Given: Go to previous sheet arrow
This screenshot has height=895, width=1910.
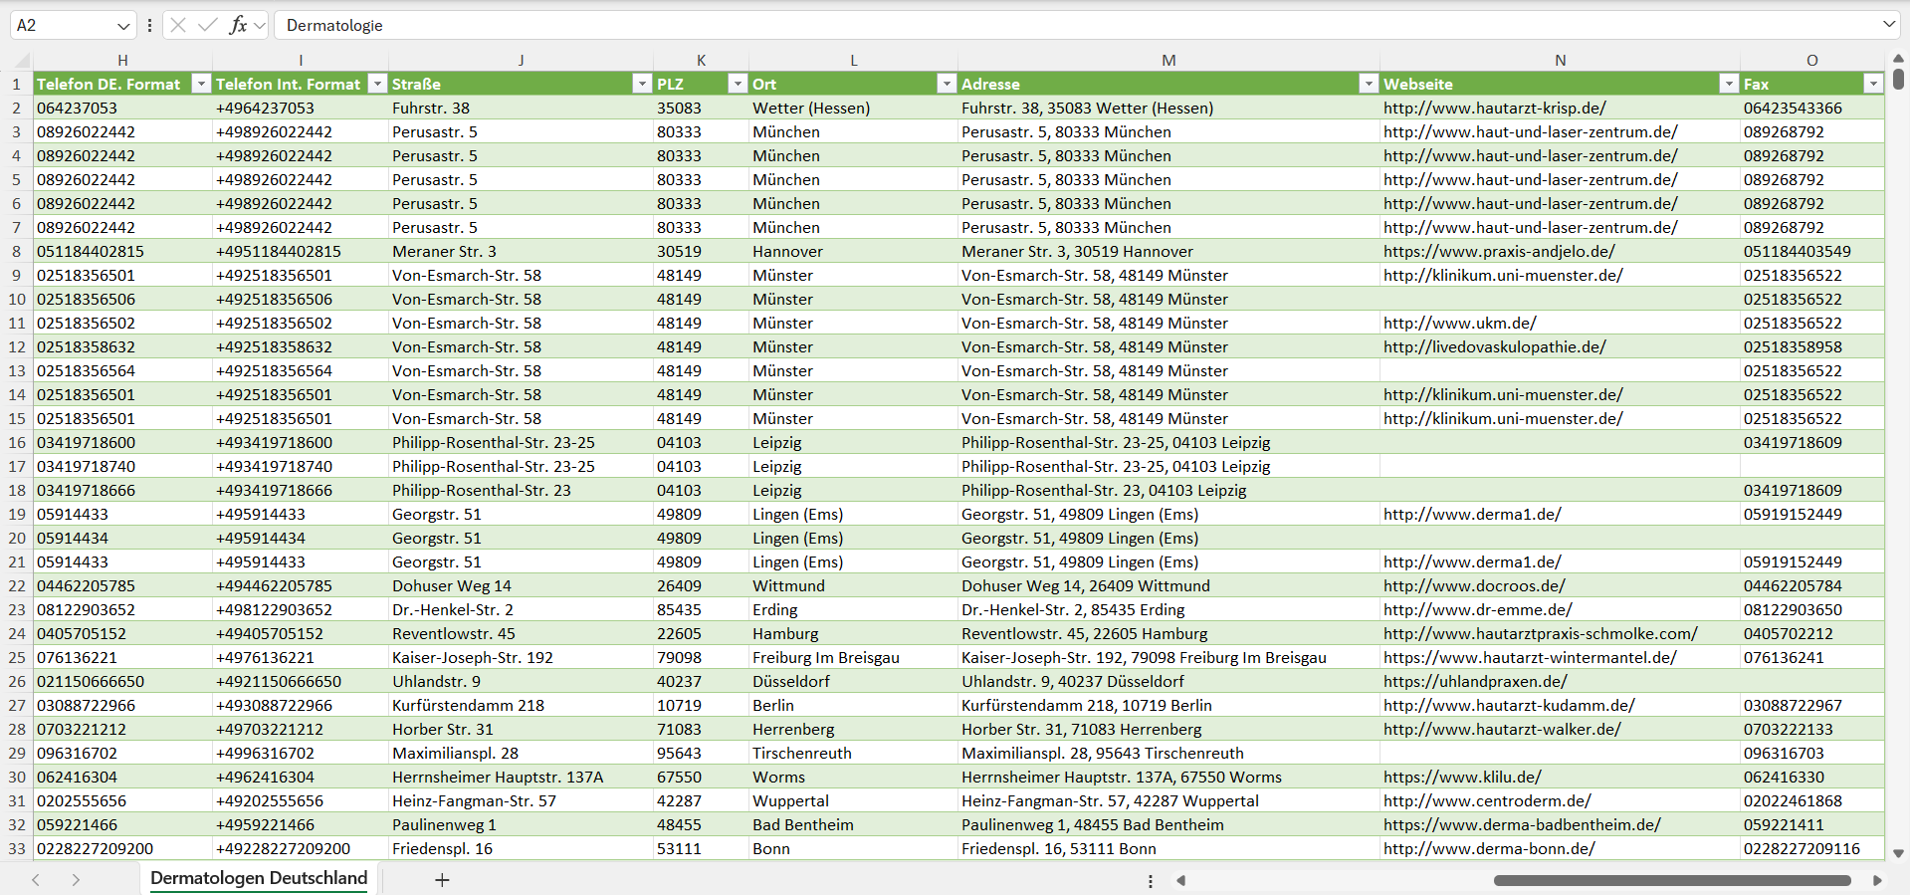Looking at the screenshot, I should tap(36, 880).
